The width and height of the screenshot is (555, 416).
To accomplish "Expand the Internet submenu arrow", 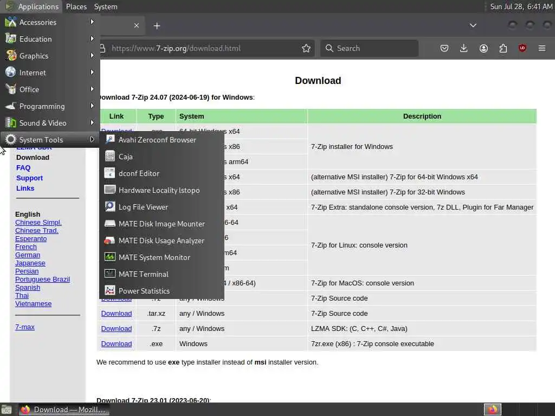I will (x=92, y=72).
